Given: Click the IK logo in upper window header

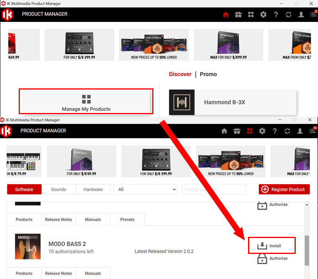Looking at the screenshot, I should (7, 15).
